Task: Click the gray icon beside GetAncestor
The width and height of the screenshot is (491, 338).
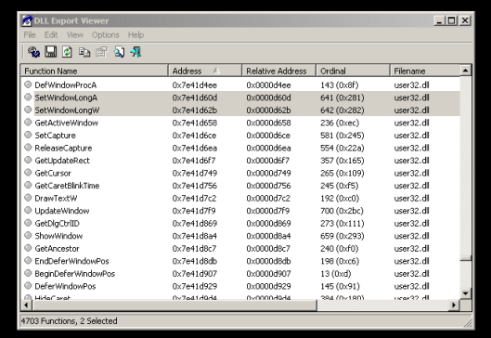Action: click(x=28, y=248)
